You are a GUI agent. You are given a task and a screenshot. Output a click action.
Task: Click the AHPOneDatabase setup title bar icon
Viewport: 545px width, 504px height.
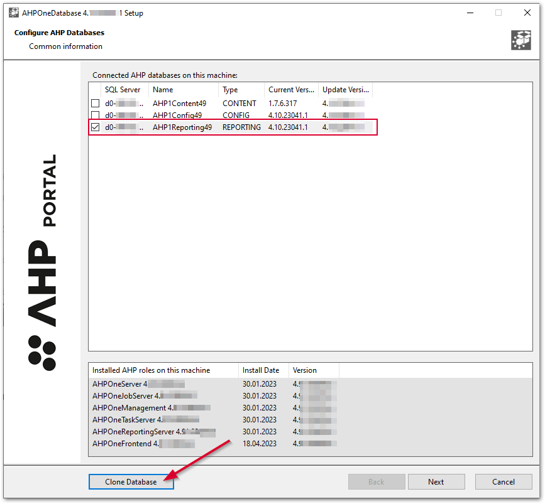click(14, 13)
